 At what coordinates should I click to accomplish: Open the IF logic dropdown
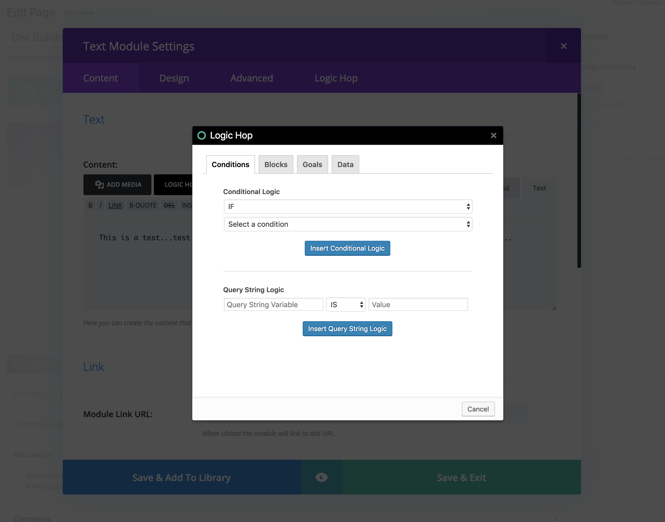point(348,207)
